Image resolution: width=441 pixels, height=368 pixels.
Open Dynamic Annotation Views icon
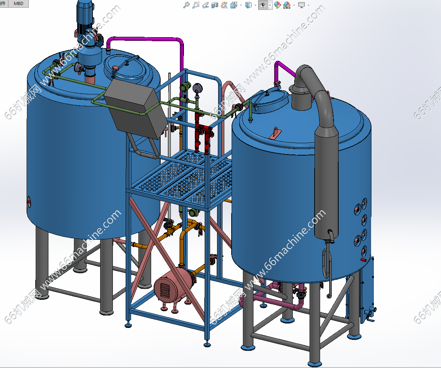(x=224, y=5)
